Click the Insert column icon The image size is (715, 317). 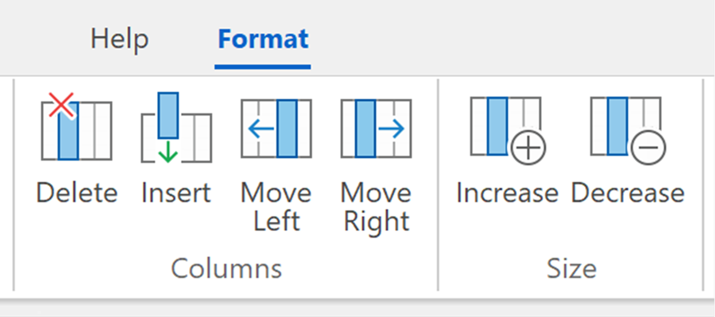click(x=176, y=128)
